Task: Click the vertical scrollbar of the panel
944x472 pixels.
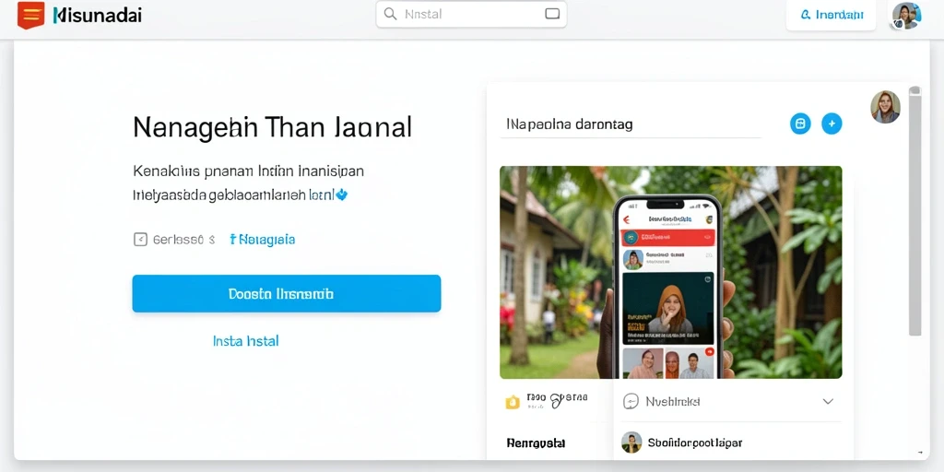Action: 915,211
